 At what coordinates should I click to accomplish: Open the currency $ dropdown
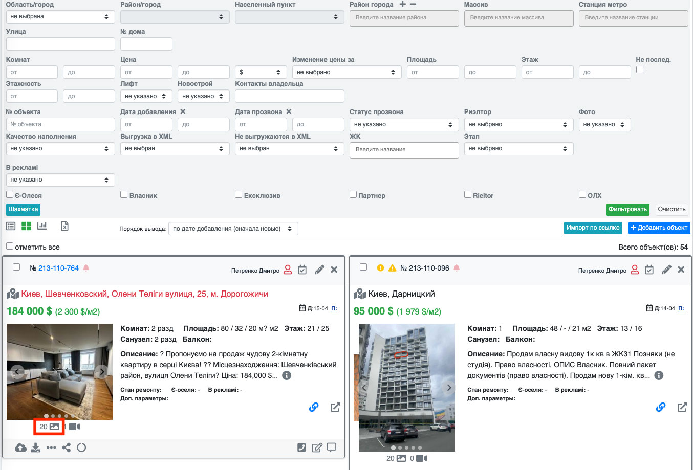click(x=261, y=72)
